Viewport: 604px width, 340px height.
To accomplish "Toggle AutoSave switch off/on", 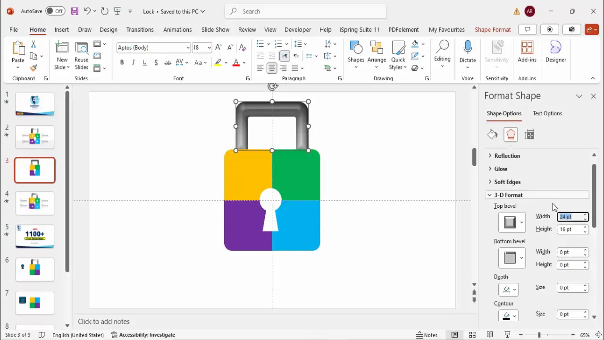I will tap(55, 11).
